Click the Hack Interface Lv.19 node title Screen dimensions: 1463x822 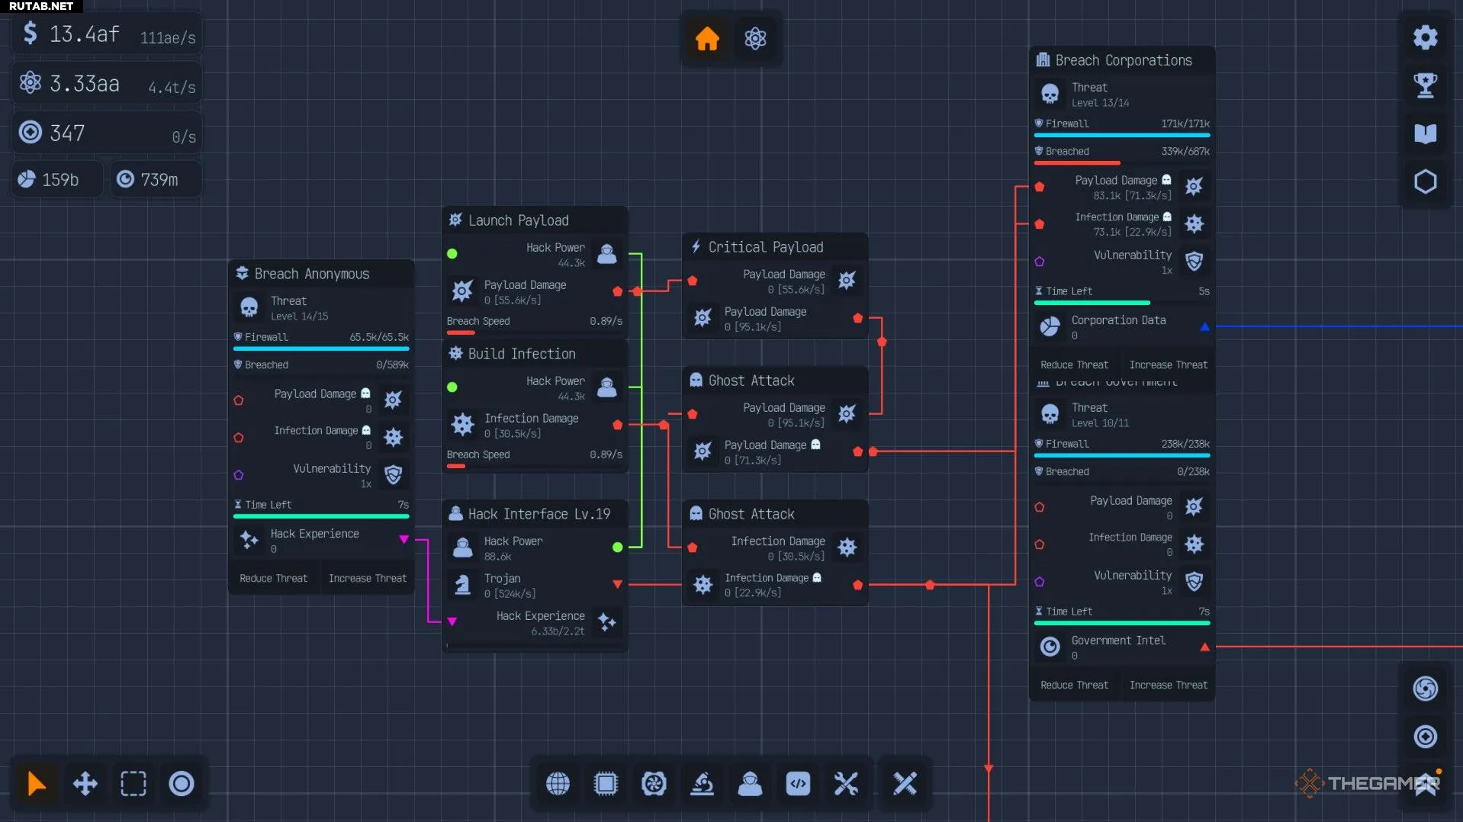[x=539, y=514]
